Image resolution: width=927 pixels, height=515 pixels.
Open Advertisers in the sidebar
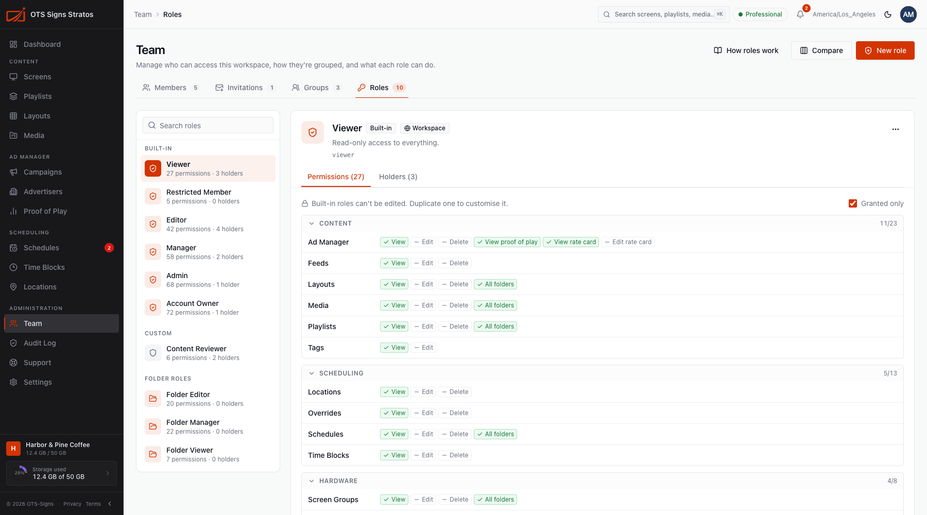click(x=61, y=192)
